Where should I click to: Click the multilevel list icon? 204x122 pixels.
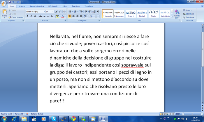(x=81, y=12)
